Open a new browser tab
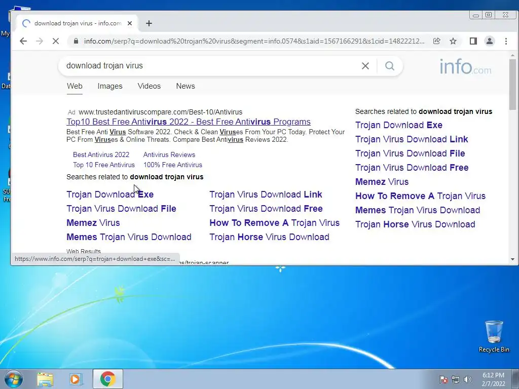 pyautogui.click(x=149, y=23)
